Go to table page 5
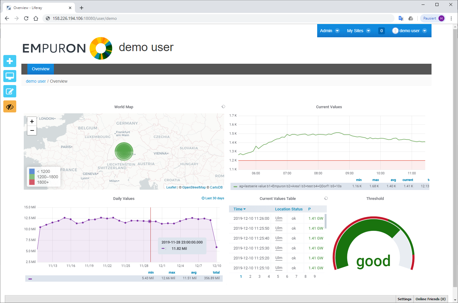458x303 pixels. click(x=278, y=276)
